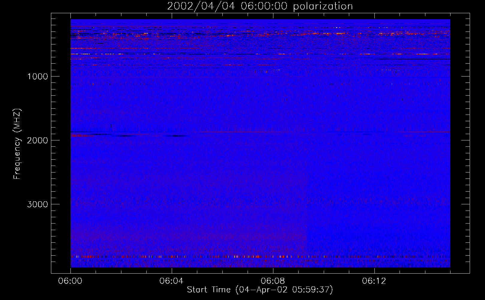Click the Start Time axis caption

click(260, 290)
